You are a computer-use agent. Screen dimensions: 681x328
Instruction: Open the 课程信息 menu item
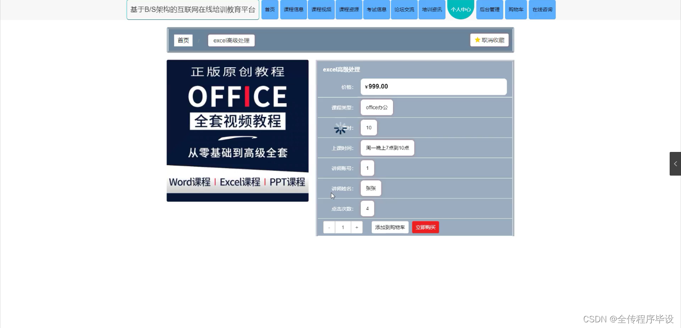(294, 9)
